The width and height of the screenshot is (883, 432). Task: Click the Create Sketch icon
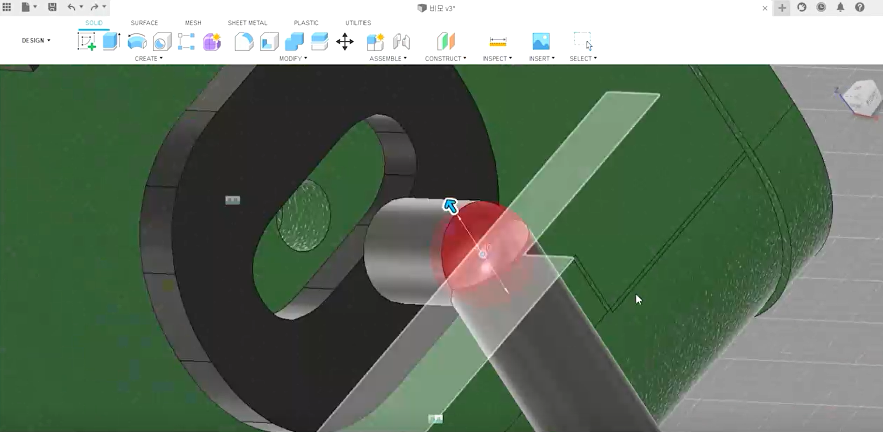click(86, 41)
